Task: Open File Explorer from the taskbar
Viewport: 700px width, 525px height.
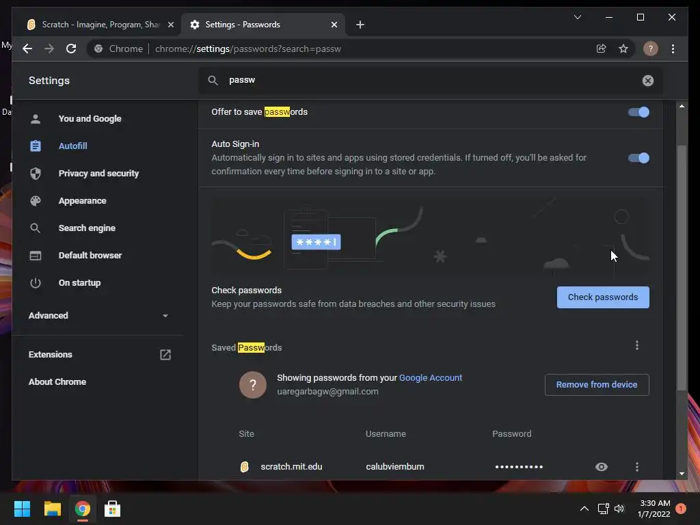Action: tap(52, 509)
